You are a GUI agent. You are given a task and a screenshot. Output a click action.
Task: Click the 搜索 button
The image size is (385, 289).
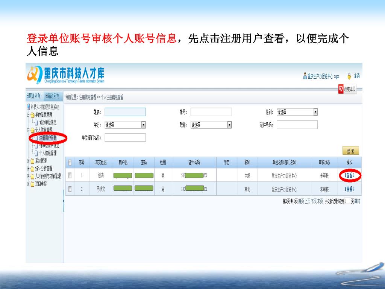coord(351,151)
